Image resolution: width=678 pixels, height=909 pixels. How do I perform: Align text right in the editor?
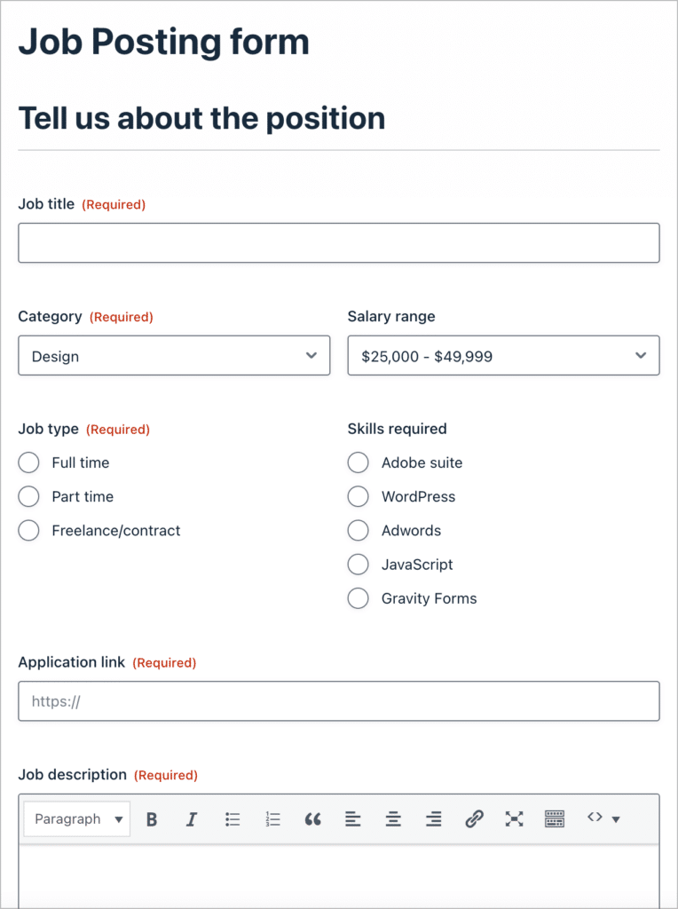click(433, 819)
